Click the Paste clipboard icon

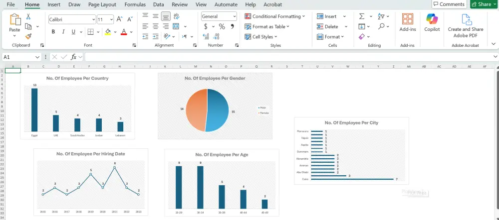14,20
